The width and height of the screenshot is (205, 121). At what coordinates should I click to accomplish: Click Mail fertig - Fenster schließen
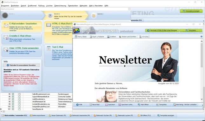[185, 105]
